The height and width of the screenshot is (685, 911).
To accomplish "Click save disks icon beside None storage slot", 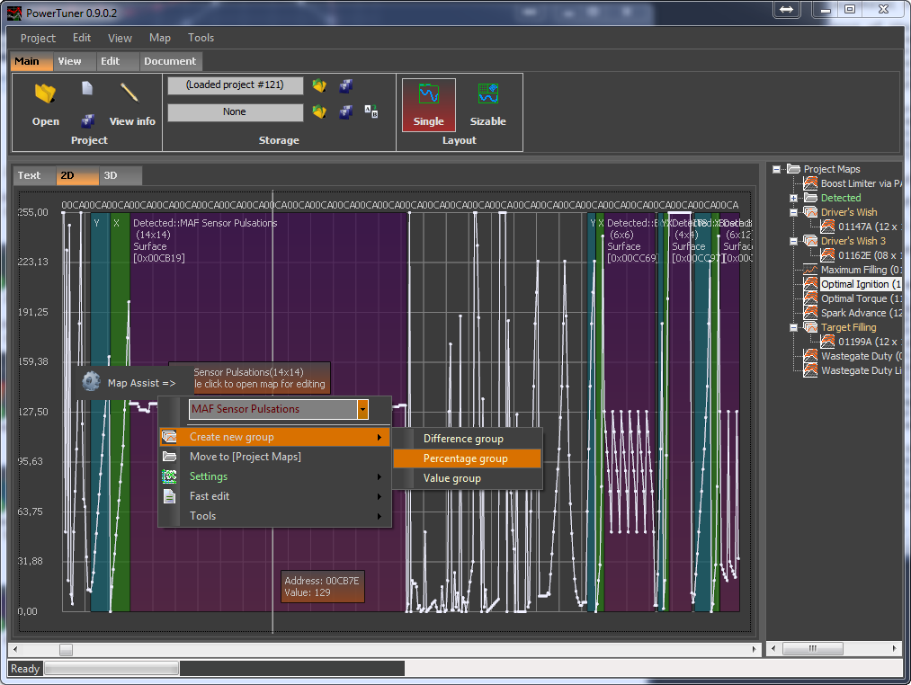I will point(346,111).
